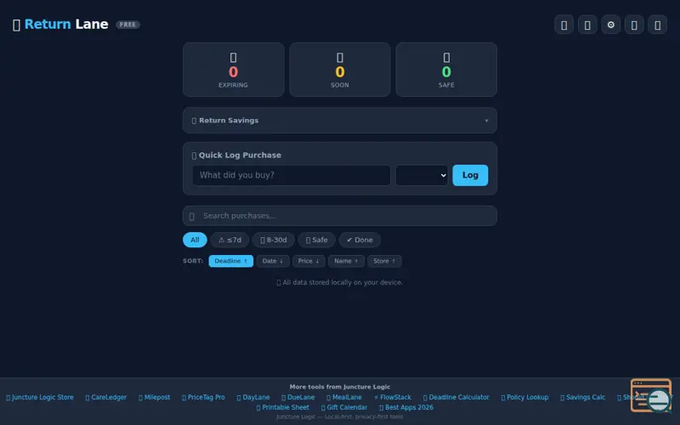
Task: Click into the Search purchases box
Action: (x=339, y=216)
